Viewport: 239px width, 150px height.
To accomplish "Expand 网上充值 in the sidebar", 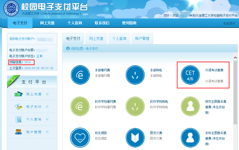I will tap(47, 94).
